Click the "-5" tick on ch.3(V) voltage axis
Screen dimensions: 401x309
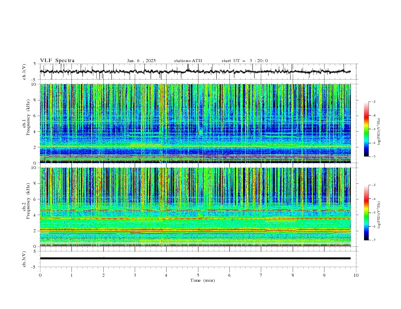click(x=34, y=267)
